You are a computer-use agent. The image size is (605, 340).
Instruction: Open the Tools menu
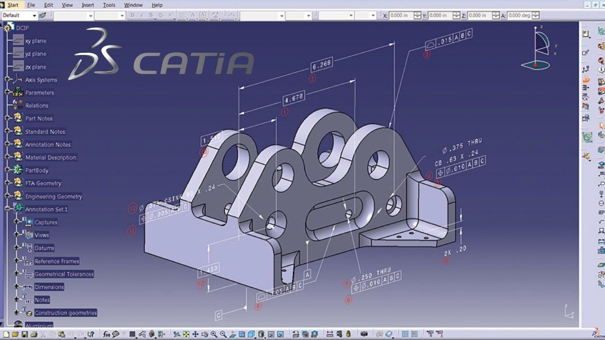tap(109, 5)
